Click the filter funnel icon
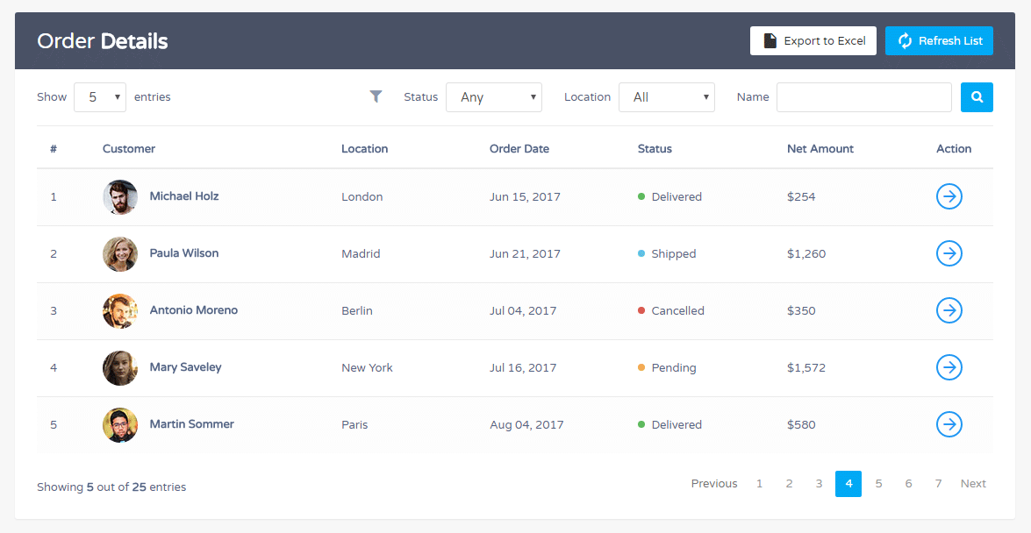 [x=376, y=96]
